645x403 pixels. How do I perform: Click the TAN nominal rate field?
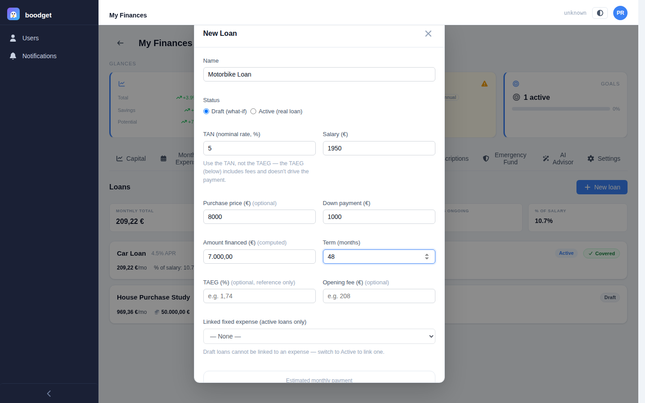(x=259, y=148)
